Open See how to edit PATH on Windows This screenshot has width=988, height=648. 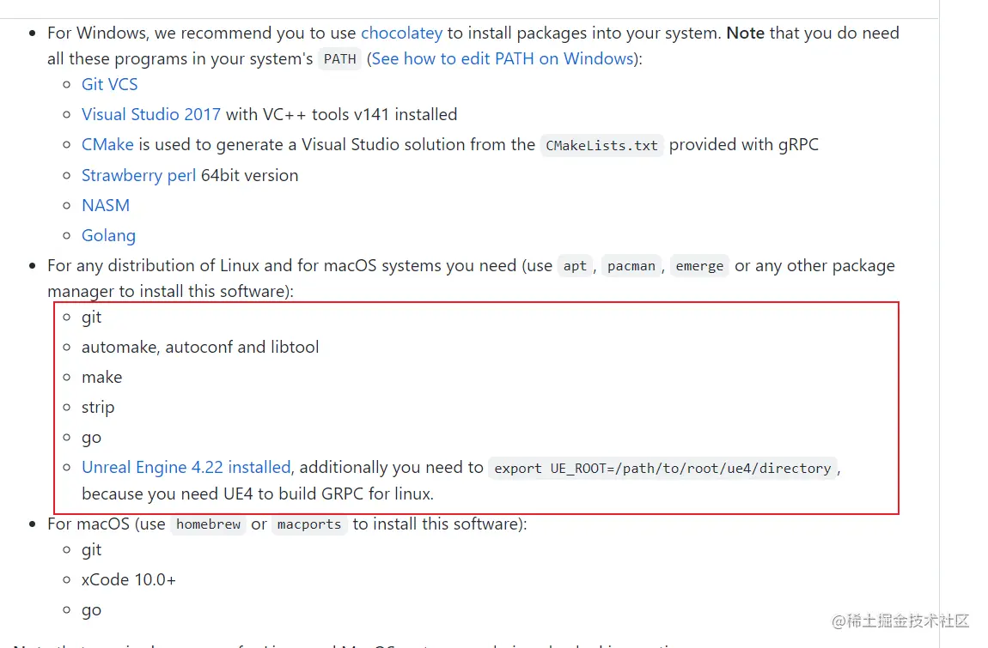click(503, 58)
